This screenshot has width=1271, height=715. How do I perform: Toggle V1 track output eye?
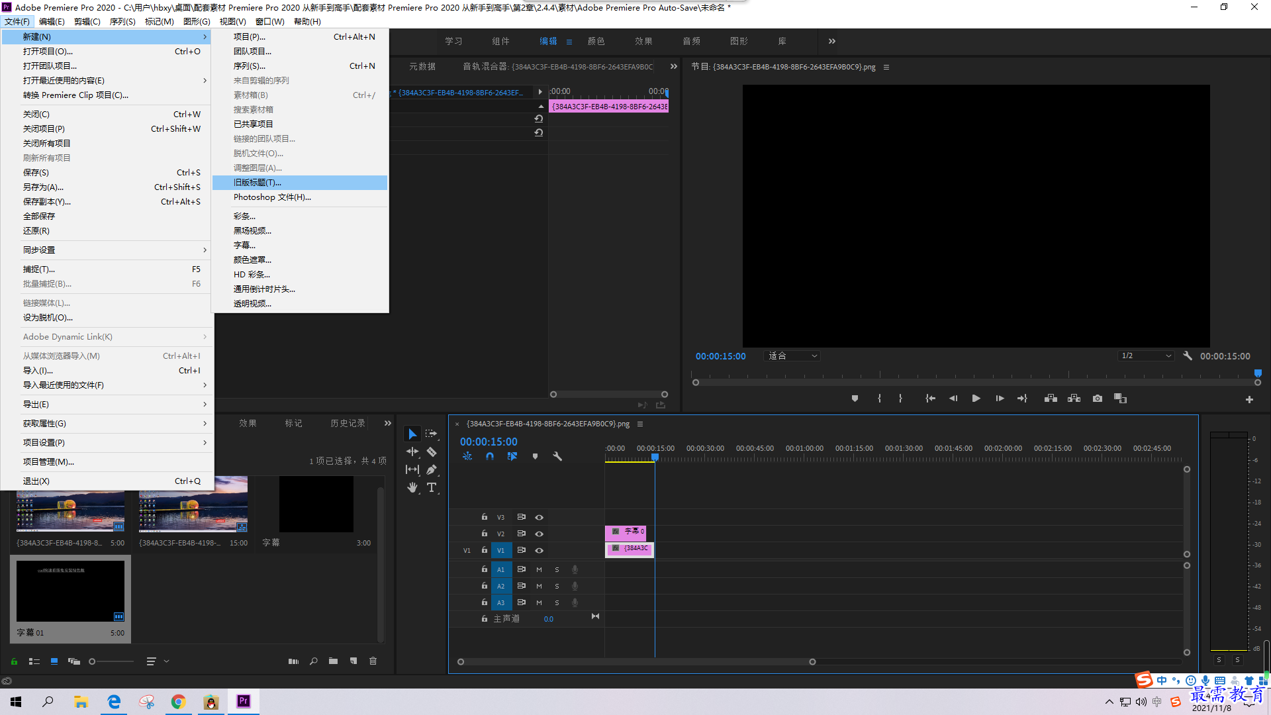(x=539, y=550)
